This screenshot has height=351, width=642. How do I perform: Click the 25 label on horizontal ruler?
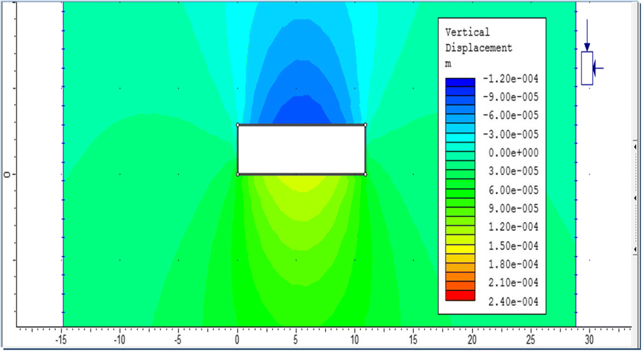click(x=531, y=339)
